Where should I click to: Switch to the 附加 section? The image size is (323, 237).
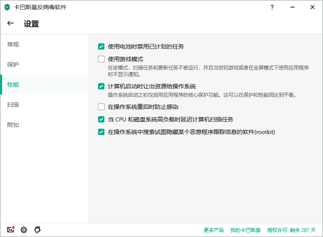[x=44, y=125]
